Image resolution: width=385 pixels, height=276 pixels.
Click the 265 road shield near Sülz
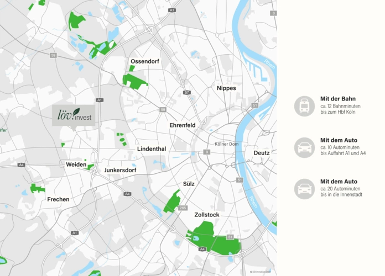coord(183,208)
